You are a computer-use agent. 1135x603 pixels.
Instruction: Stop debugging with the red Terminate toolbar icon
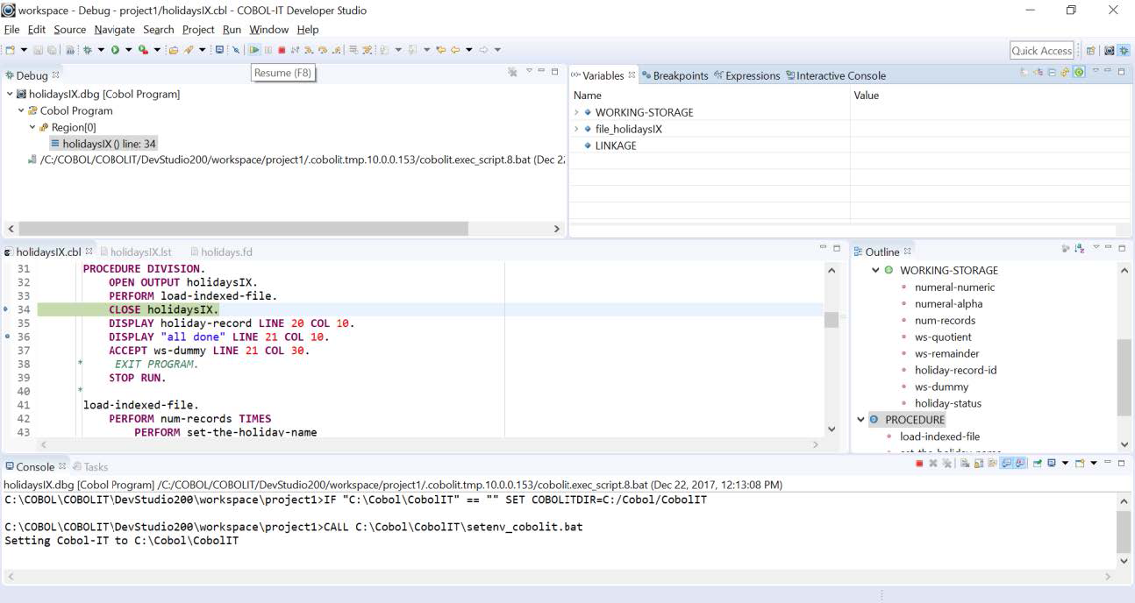[x=282, y=50]
